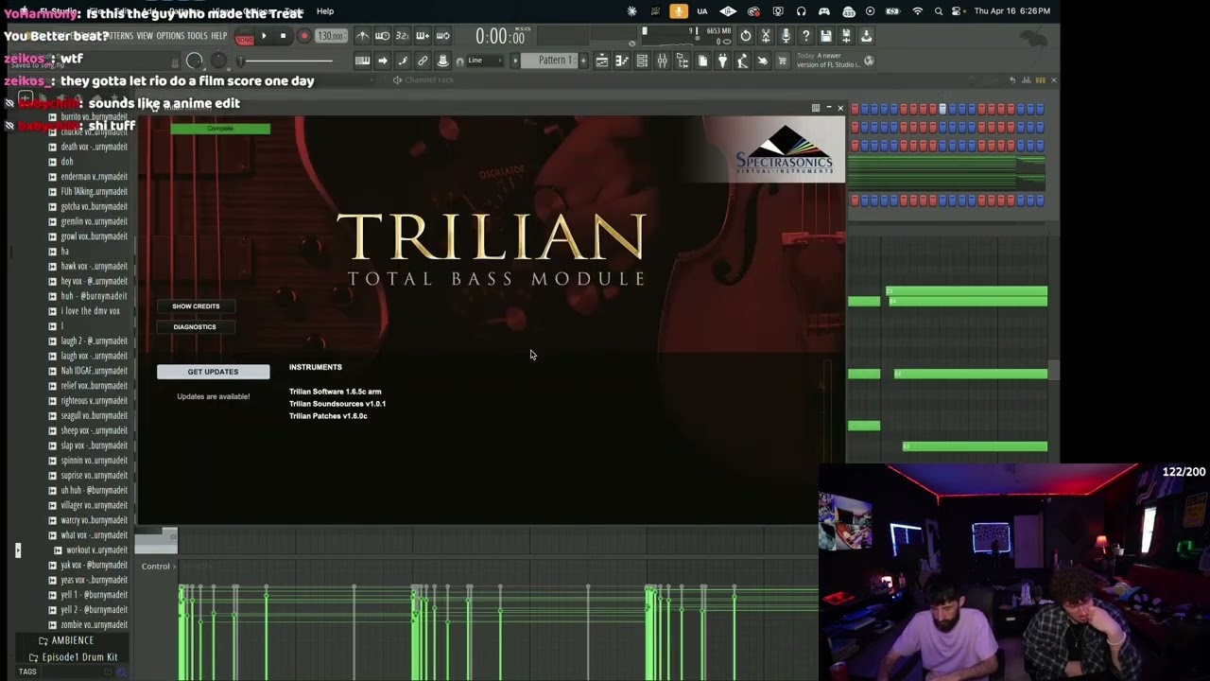Open the online news globe icon
Screen dimensions: 1210x681
[x=869, y=61]
